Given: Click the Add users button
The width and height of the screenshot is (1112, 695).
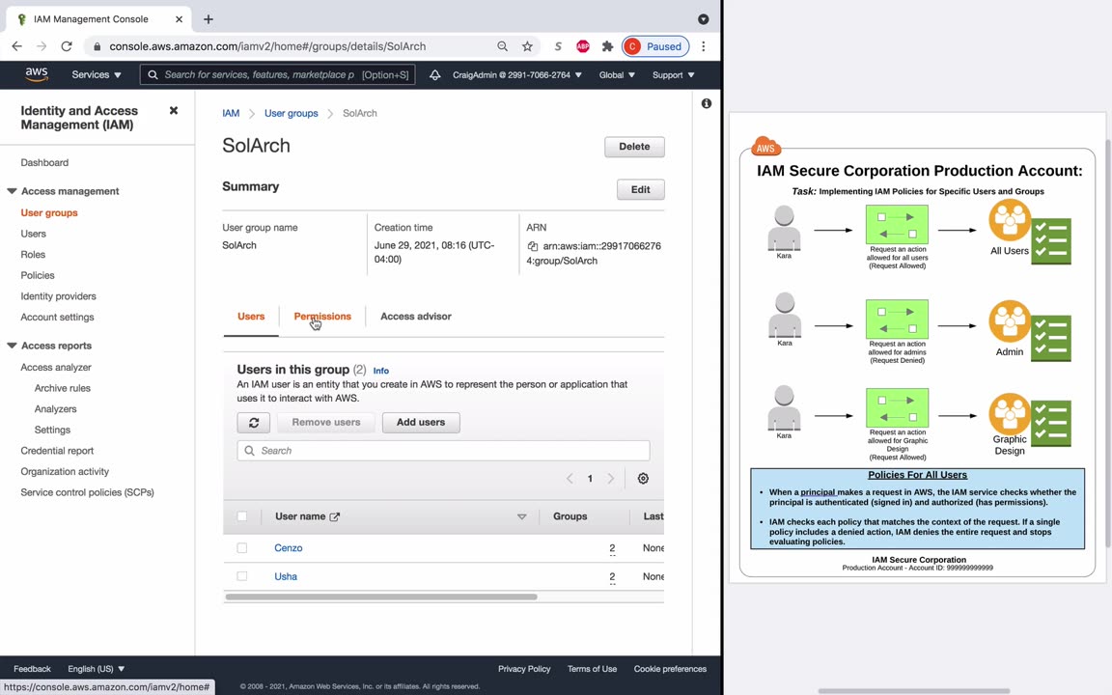Looking at the screenshot, I should pyautogui.click(x=421, y=423).
